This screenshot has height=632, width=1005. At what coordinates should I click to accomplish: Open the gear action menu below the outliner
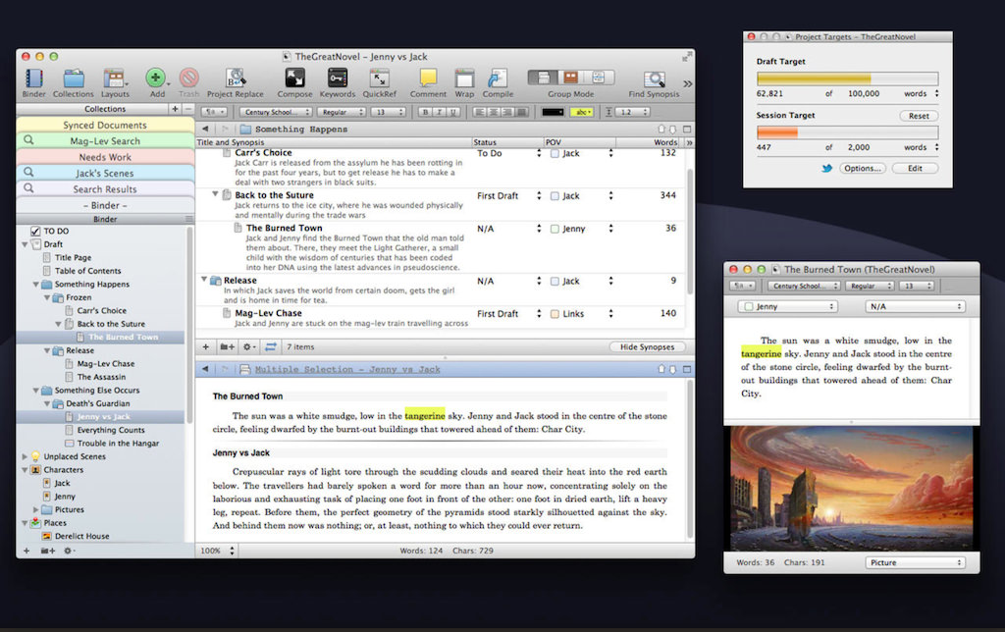click(x=248, y=346)
